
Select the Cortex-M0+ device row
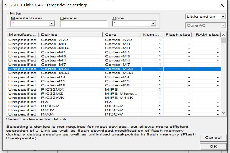[x=55, y=48]
